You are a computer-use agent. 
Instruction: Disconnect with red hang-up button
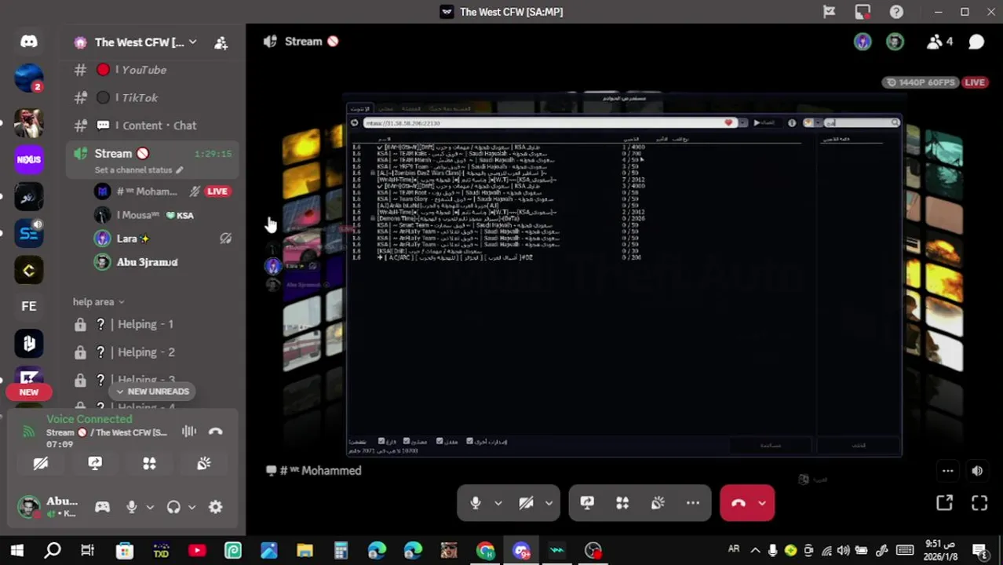tap(738, 503)
